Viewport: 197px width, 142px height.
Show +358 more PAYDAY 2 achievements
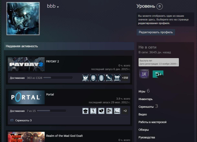tap(125, 78)
